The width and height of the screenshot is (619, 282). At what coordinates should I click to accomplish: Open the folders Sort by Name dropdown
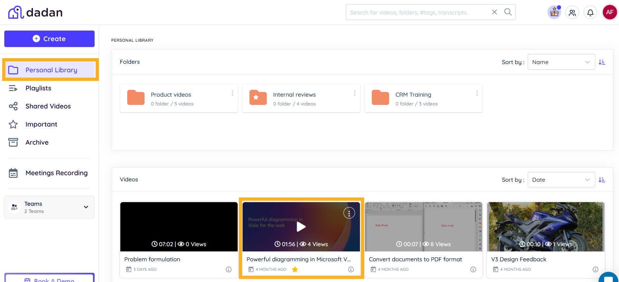point(561,62)
